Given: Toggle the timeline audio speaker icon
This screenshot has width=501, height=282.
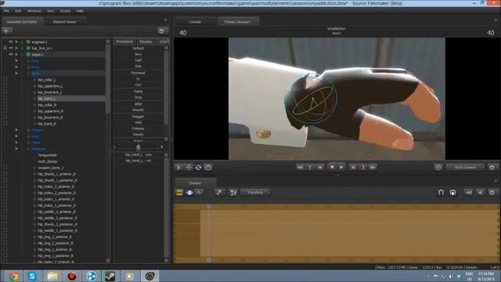Looking at the screenshot, I should click(480, 193).
